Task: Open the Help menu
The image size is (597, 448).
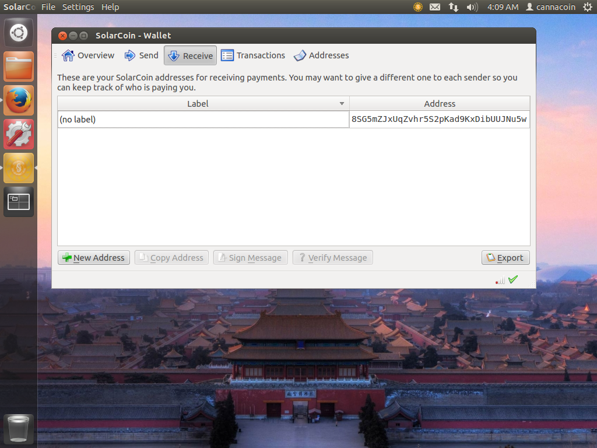Action: click(x=110, y=7)
